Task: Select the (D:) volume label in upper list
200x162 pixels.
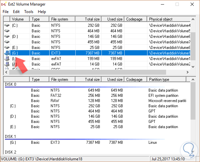Action: [x=15, y=37]
